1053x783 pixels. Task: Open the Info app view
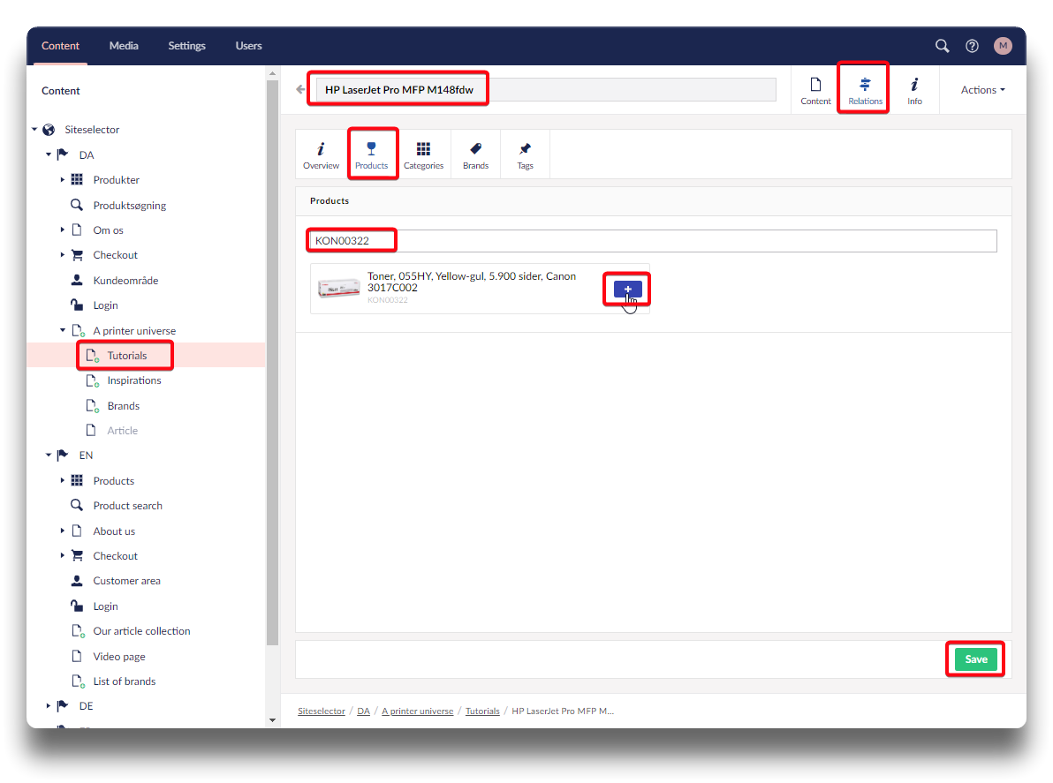(914, 91)
